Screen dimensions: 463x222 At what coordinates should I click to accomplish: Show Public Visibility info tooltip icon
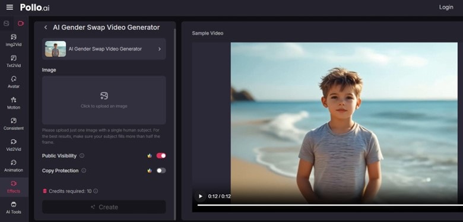pyautogui.click(x=82, y=156)
